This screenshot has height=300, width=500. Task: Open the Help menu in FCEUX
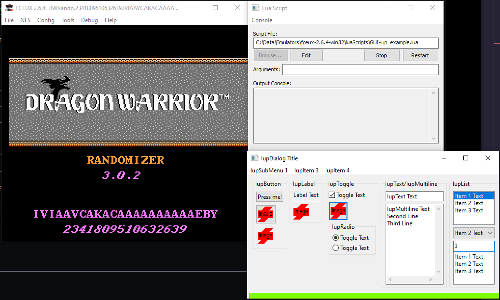tap(111, 20)
